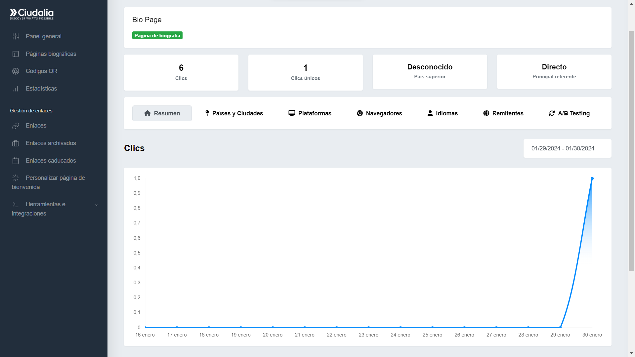
Task: Open the Panel general section
Action: click(x=44, y=36)
